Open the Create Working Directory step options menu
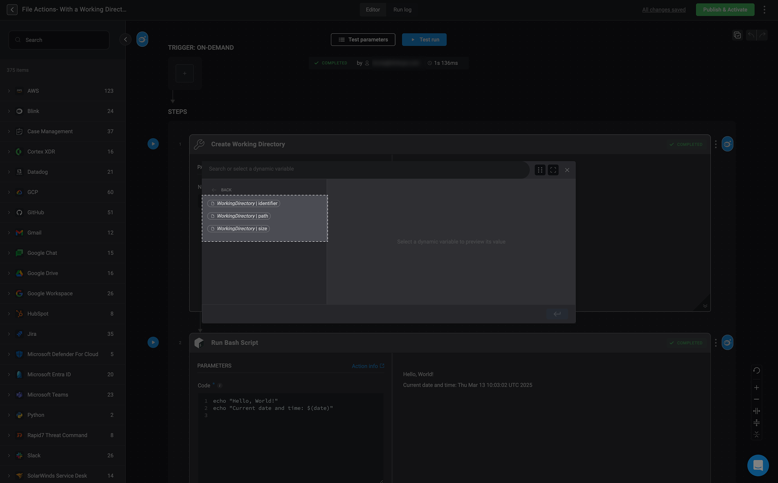 click(715, 144)
